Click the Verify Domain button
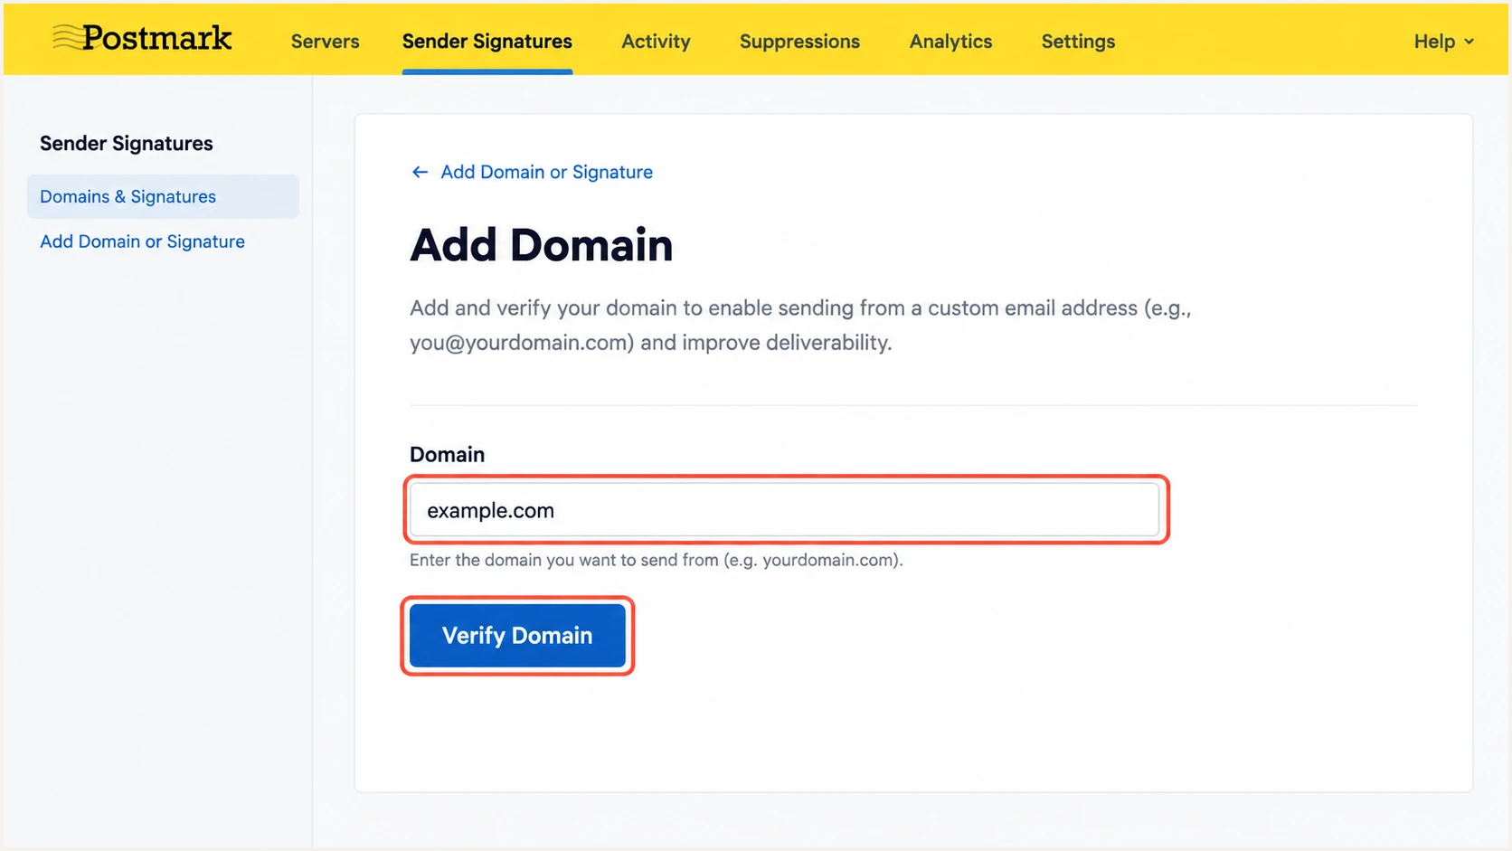This screenshot has width=1512, height=851. coord(517,636)
